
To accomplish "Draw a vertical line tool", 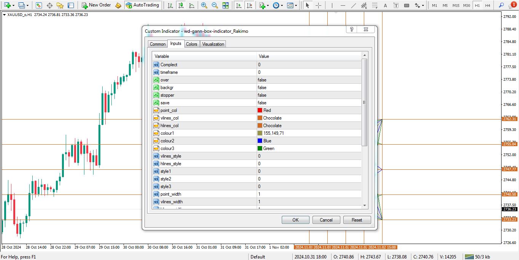I will click(x=331, y=5).
